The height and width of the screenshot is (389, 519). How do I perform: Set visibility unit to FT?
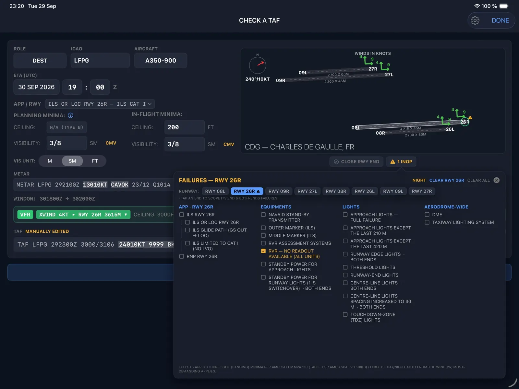click(95, 161)
